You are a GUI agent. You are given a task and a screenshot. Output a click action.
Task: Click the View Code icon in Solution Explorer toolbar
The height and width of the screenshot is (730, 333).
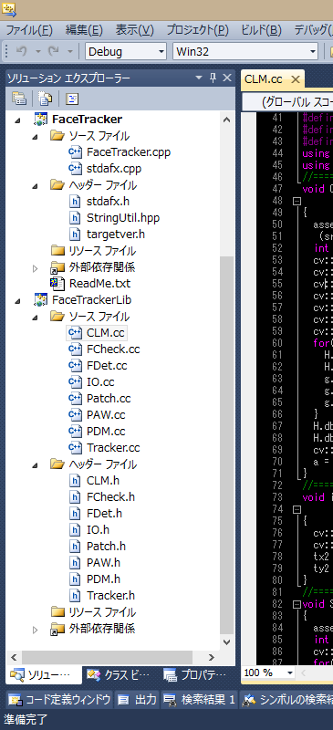coord(72,99)
